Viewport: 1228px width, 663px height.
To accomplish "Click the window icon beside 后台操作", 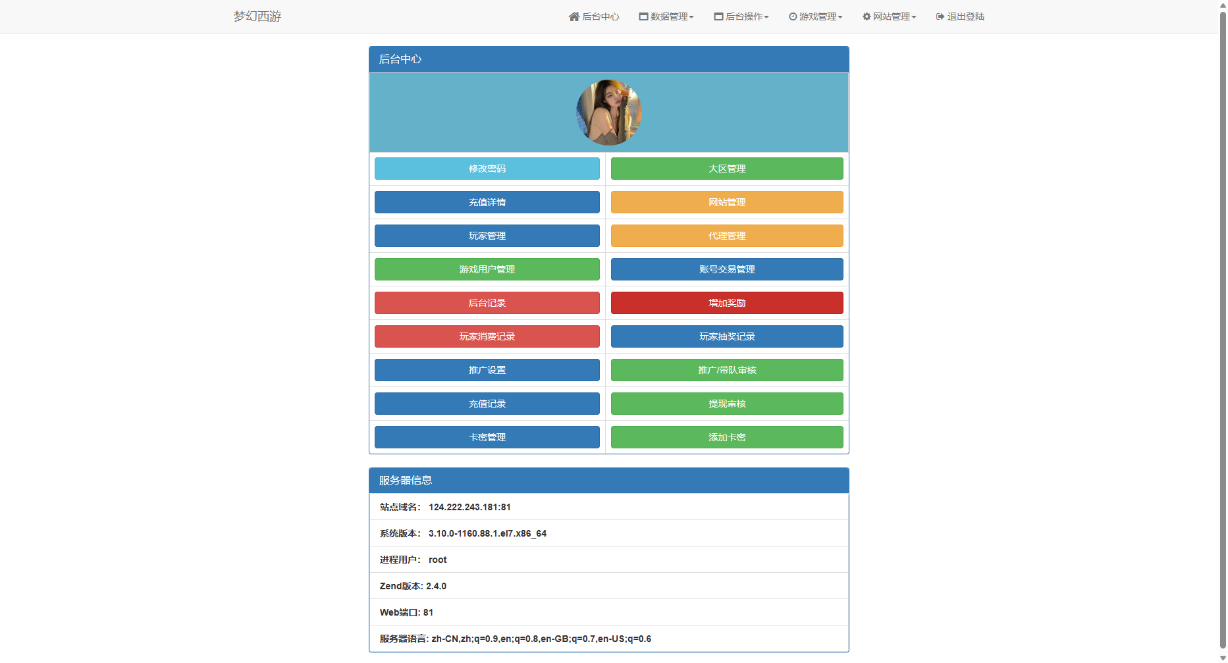I will click(x=718, y=16).
